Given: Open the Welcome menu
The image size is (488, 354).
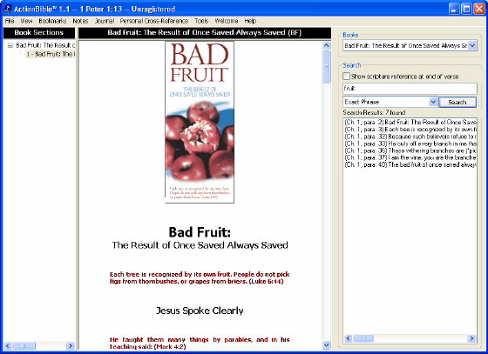Looking at the screenshot, I should click(227, 21).
